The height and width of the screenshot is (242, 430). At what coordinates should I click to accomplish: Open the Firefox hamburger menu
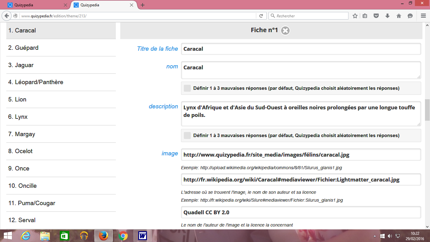[423, 16]
